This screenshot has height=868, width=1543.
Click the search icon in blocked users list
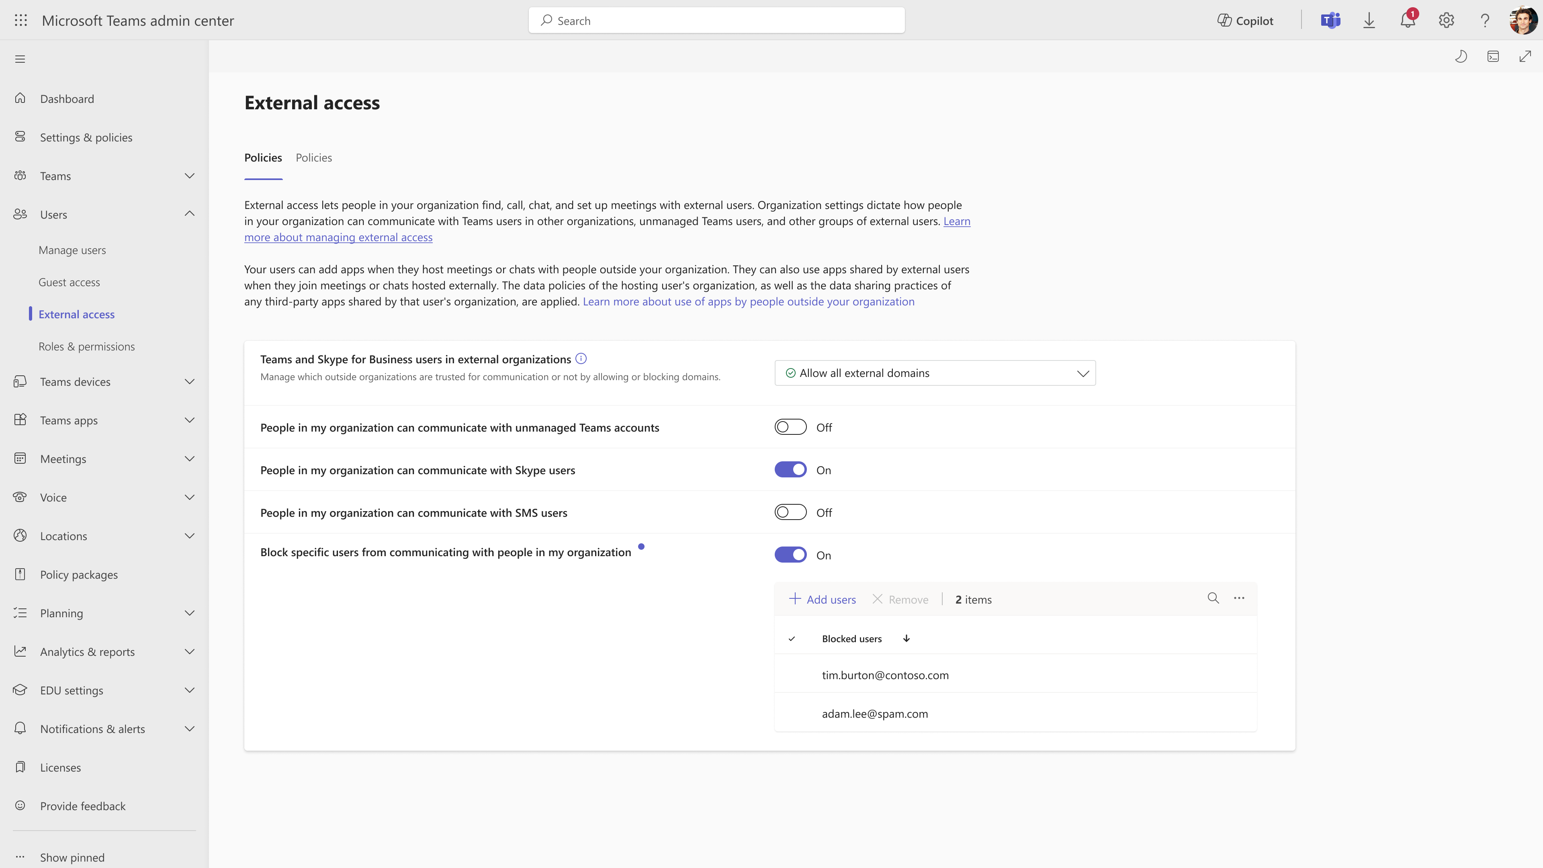click(x=1211, y=598)
